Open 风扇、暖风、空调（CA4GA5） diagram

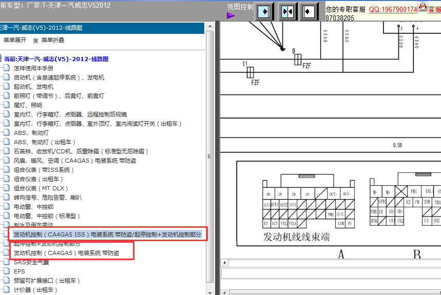pyautogui.click(x=75, y=161)
